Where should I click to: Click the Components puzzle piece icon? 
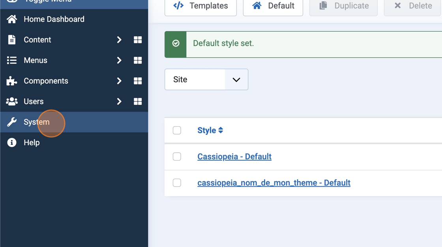(x=12, y=81)
